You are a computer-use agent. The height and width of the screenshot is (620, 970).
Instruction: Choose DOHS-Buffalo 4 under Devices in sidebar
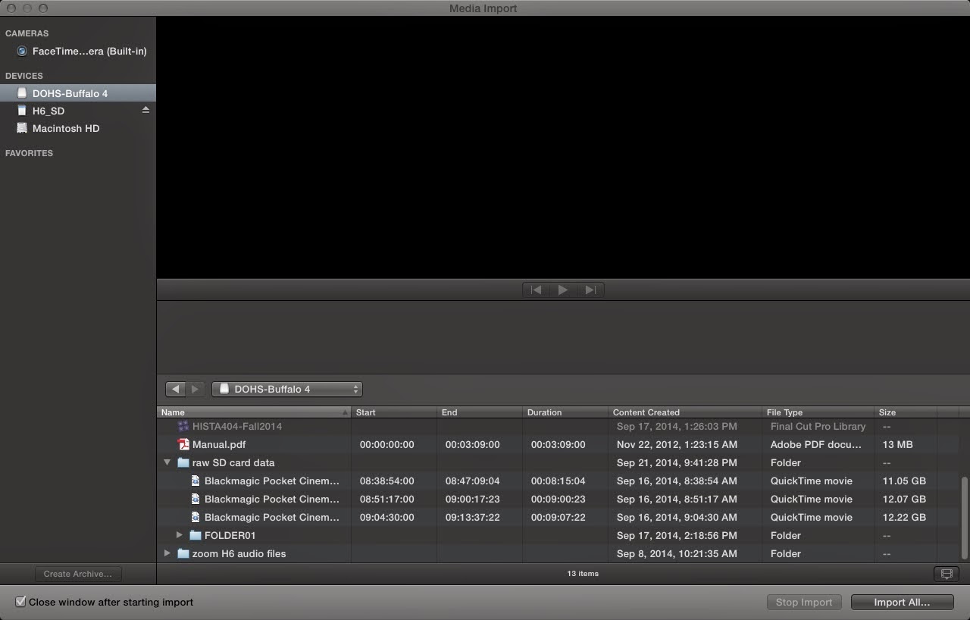tap(77, 93)
